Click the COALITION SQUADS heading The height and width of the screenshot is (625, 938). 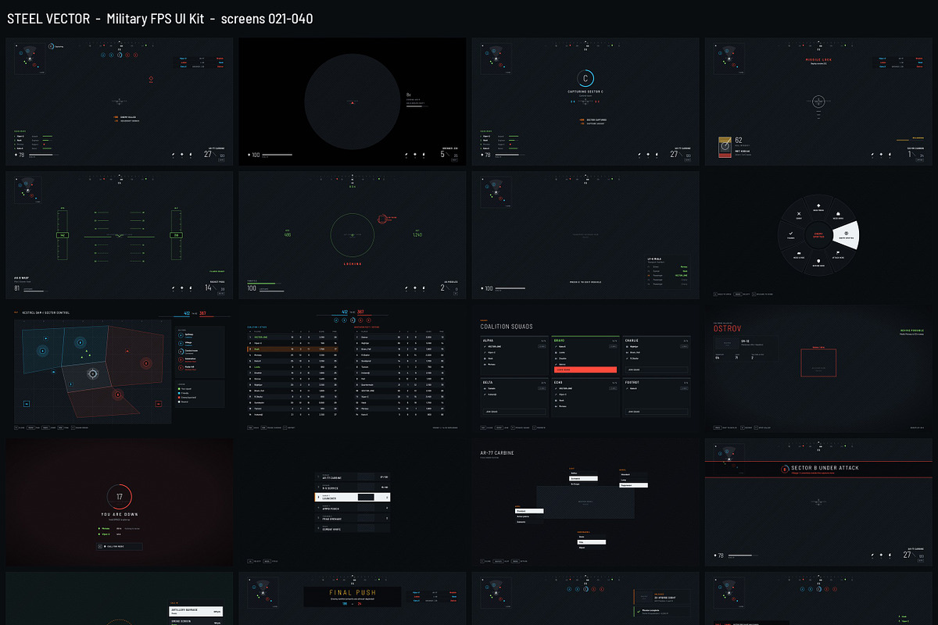pyautogui.click(x=507, y=327)
